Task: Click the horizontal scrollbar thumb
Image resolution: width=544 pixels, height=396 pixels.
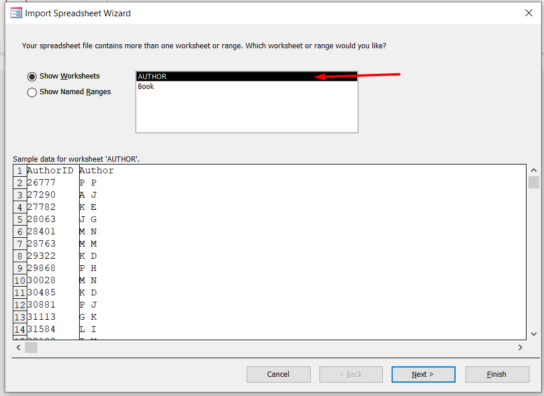Action: pos(31,347)
